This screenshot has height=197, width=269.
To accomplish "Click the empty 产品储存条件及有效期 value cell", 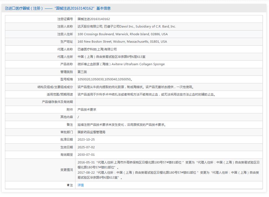I will [x=168, y=102].
